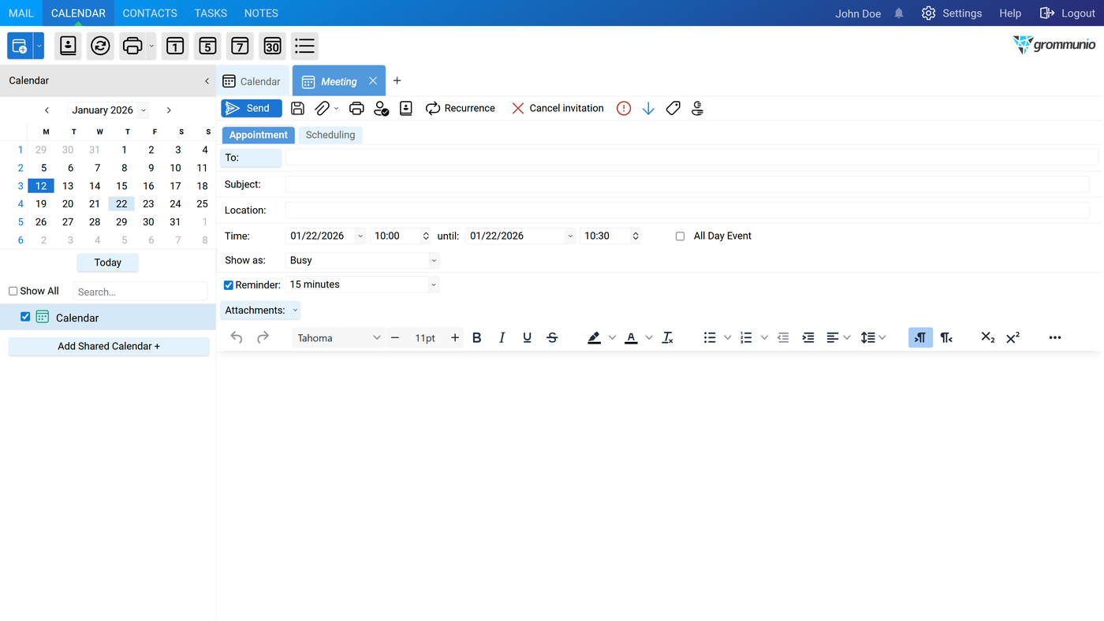Open the print options dropdown arrow
The image size is (1104, 621).
(151, 46)
